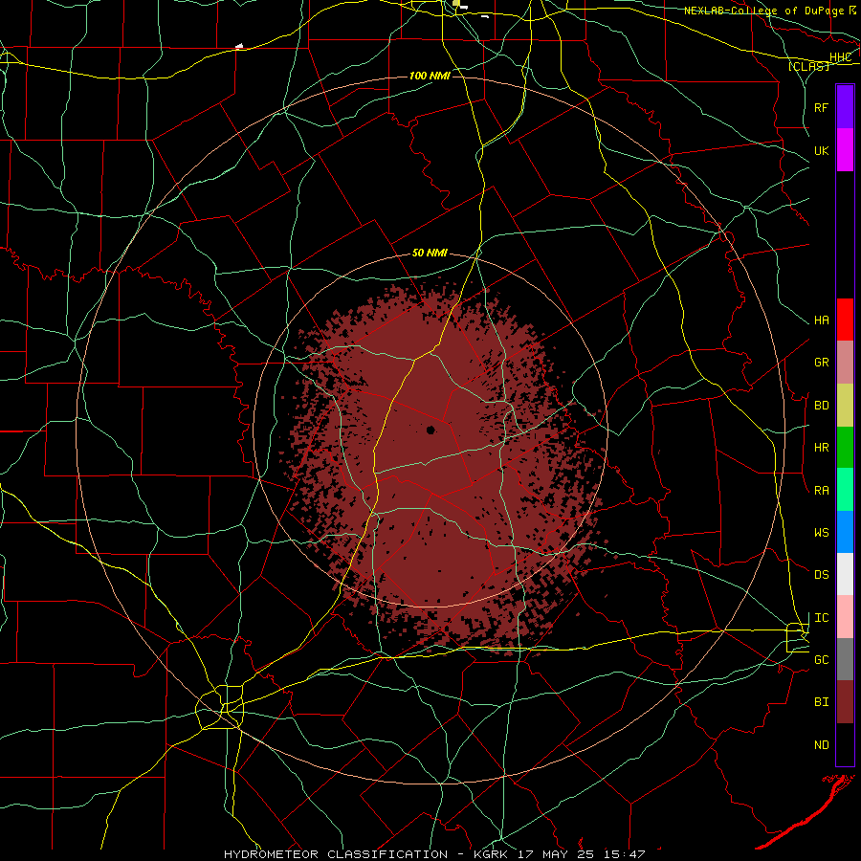Click the ND legend label

coord(822,745)
